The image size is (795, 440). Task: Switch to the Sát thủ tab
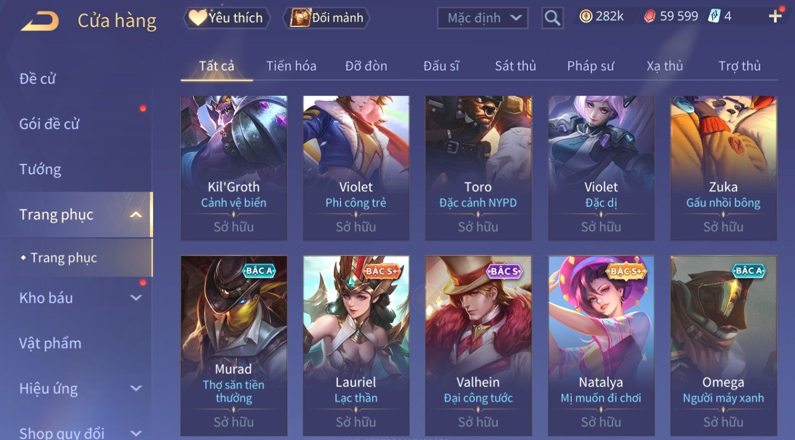click(x=515, y=66)
